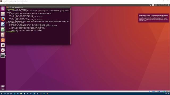Open the Amazon launcher icon
Viewport: 170px width, 95px height.
(x=3, y=45)
